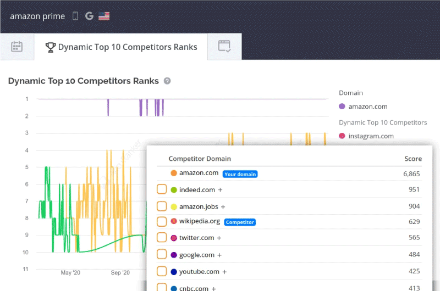This screenshot has width=440, height=291.
Task: Check the wikipedia.org competitor checkbox
Action: [x=162, y=221]
